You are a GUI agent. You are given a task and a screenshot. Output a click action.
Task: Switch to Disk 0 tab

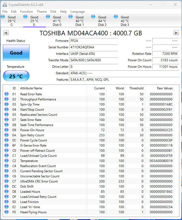57,21
